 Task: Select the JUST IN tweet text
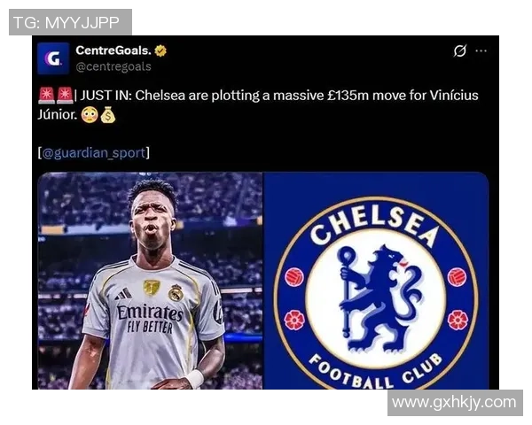258,105
